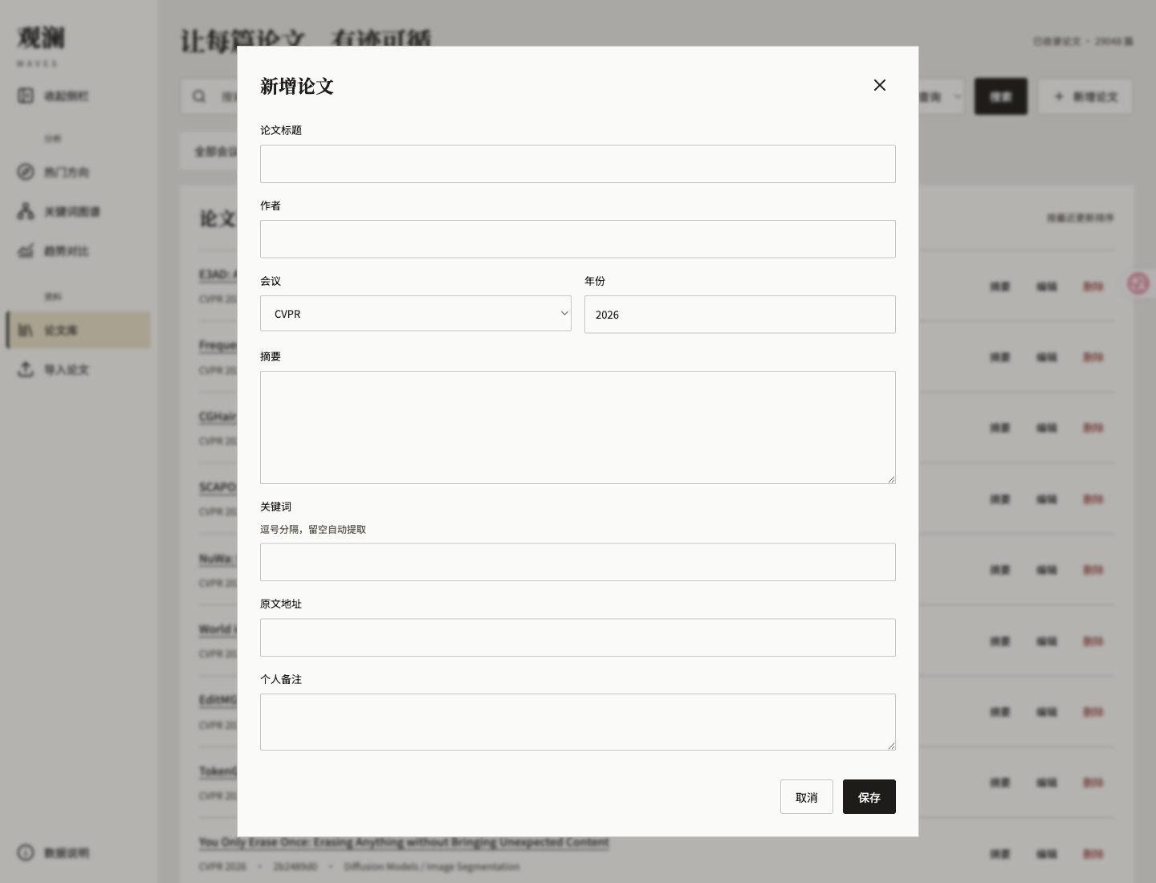This screenshot has width=1156, height=883.
Task: Save the new paper with 保存
Action: (x=869, y=797)
